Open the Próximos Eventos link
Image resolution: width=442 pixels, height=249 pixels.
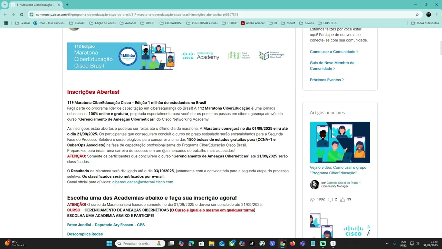(x=327, y=80)
